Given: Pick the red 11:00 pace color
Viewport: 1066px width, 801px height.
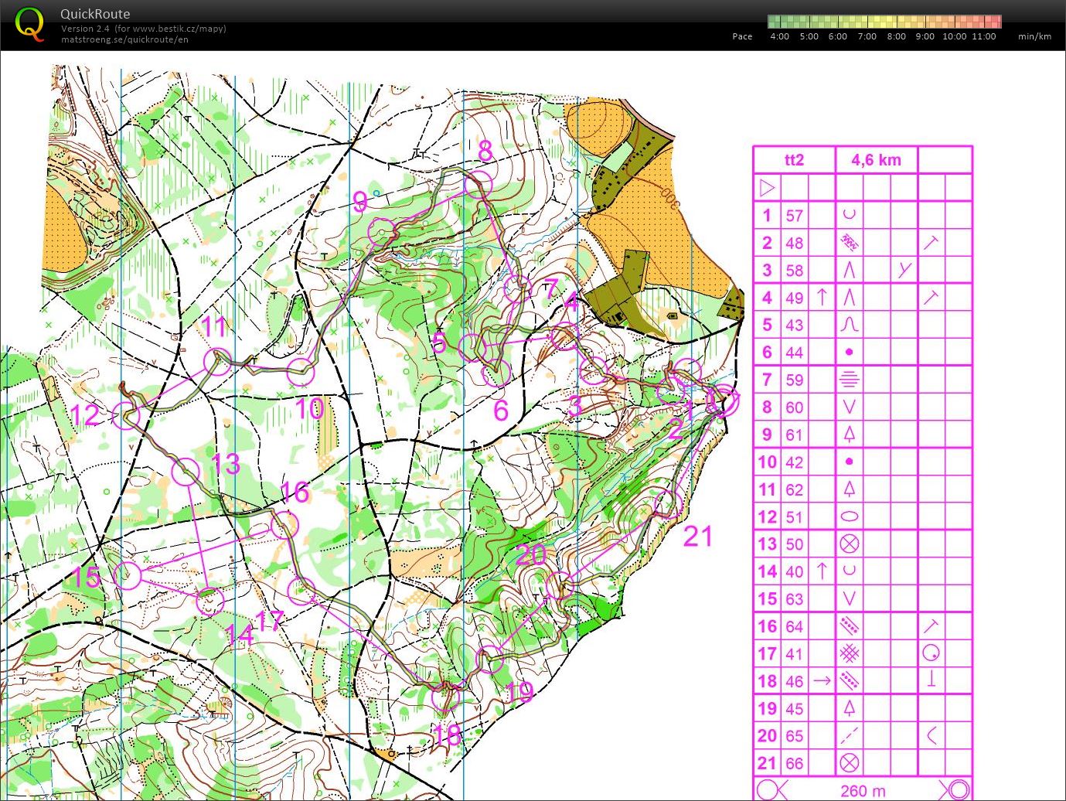Looking at the screenshot, I should coord(993,22).
